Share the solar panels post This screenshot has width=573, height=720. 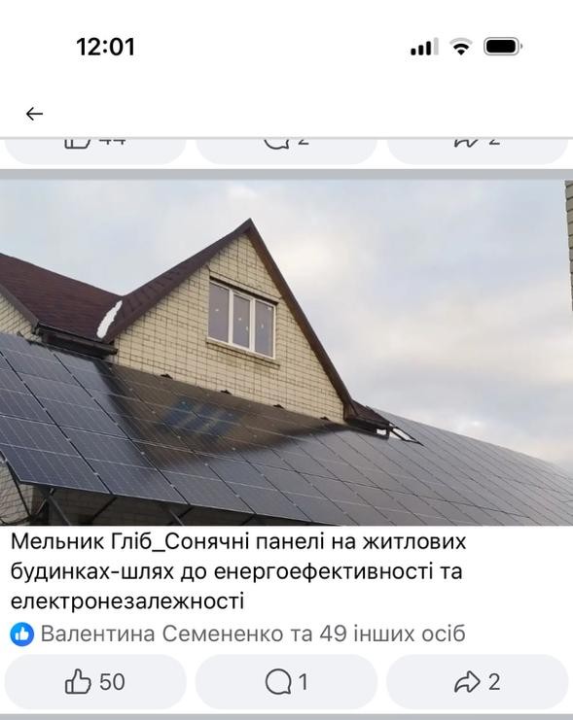point(478,682)
